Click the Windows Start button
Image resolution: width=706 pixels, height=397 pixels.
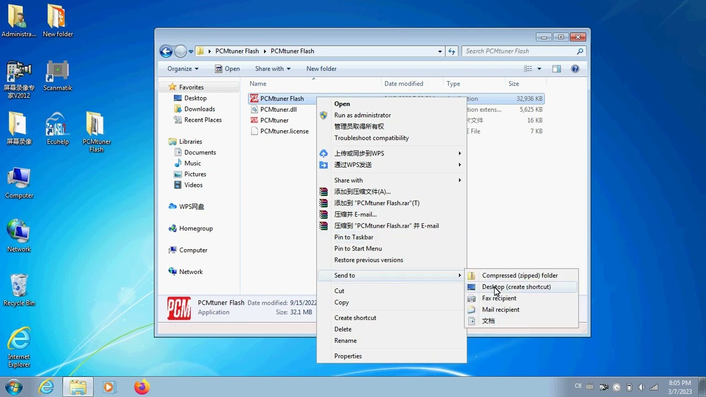point(13,387)
